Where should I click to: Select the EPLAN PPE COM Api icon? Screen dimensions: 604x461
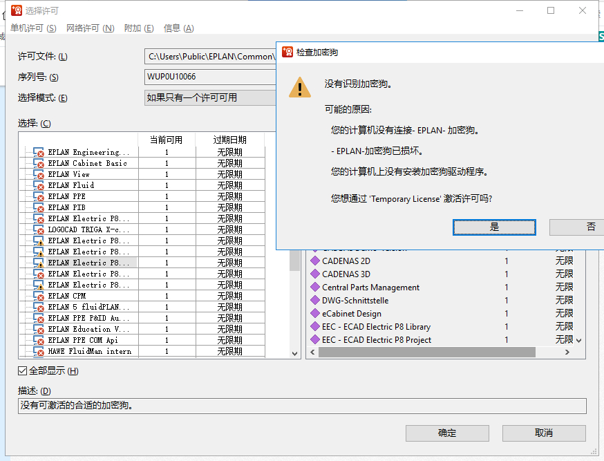39,340
